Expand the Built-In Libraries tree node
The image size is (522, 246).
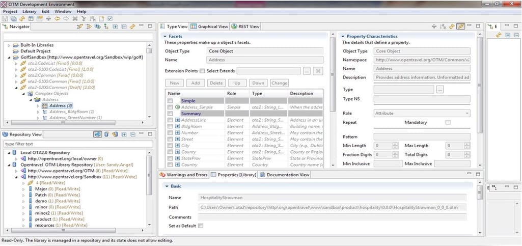click(8, 45)
